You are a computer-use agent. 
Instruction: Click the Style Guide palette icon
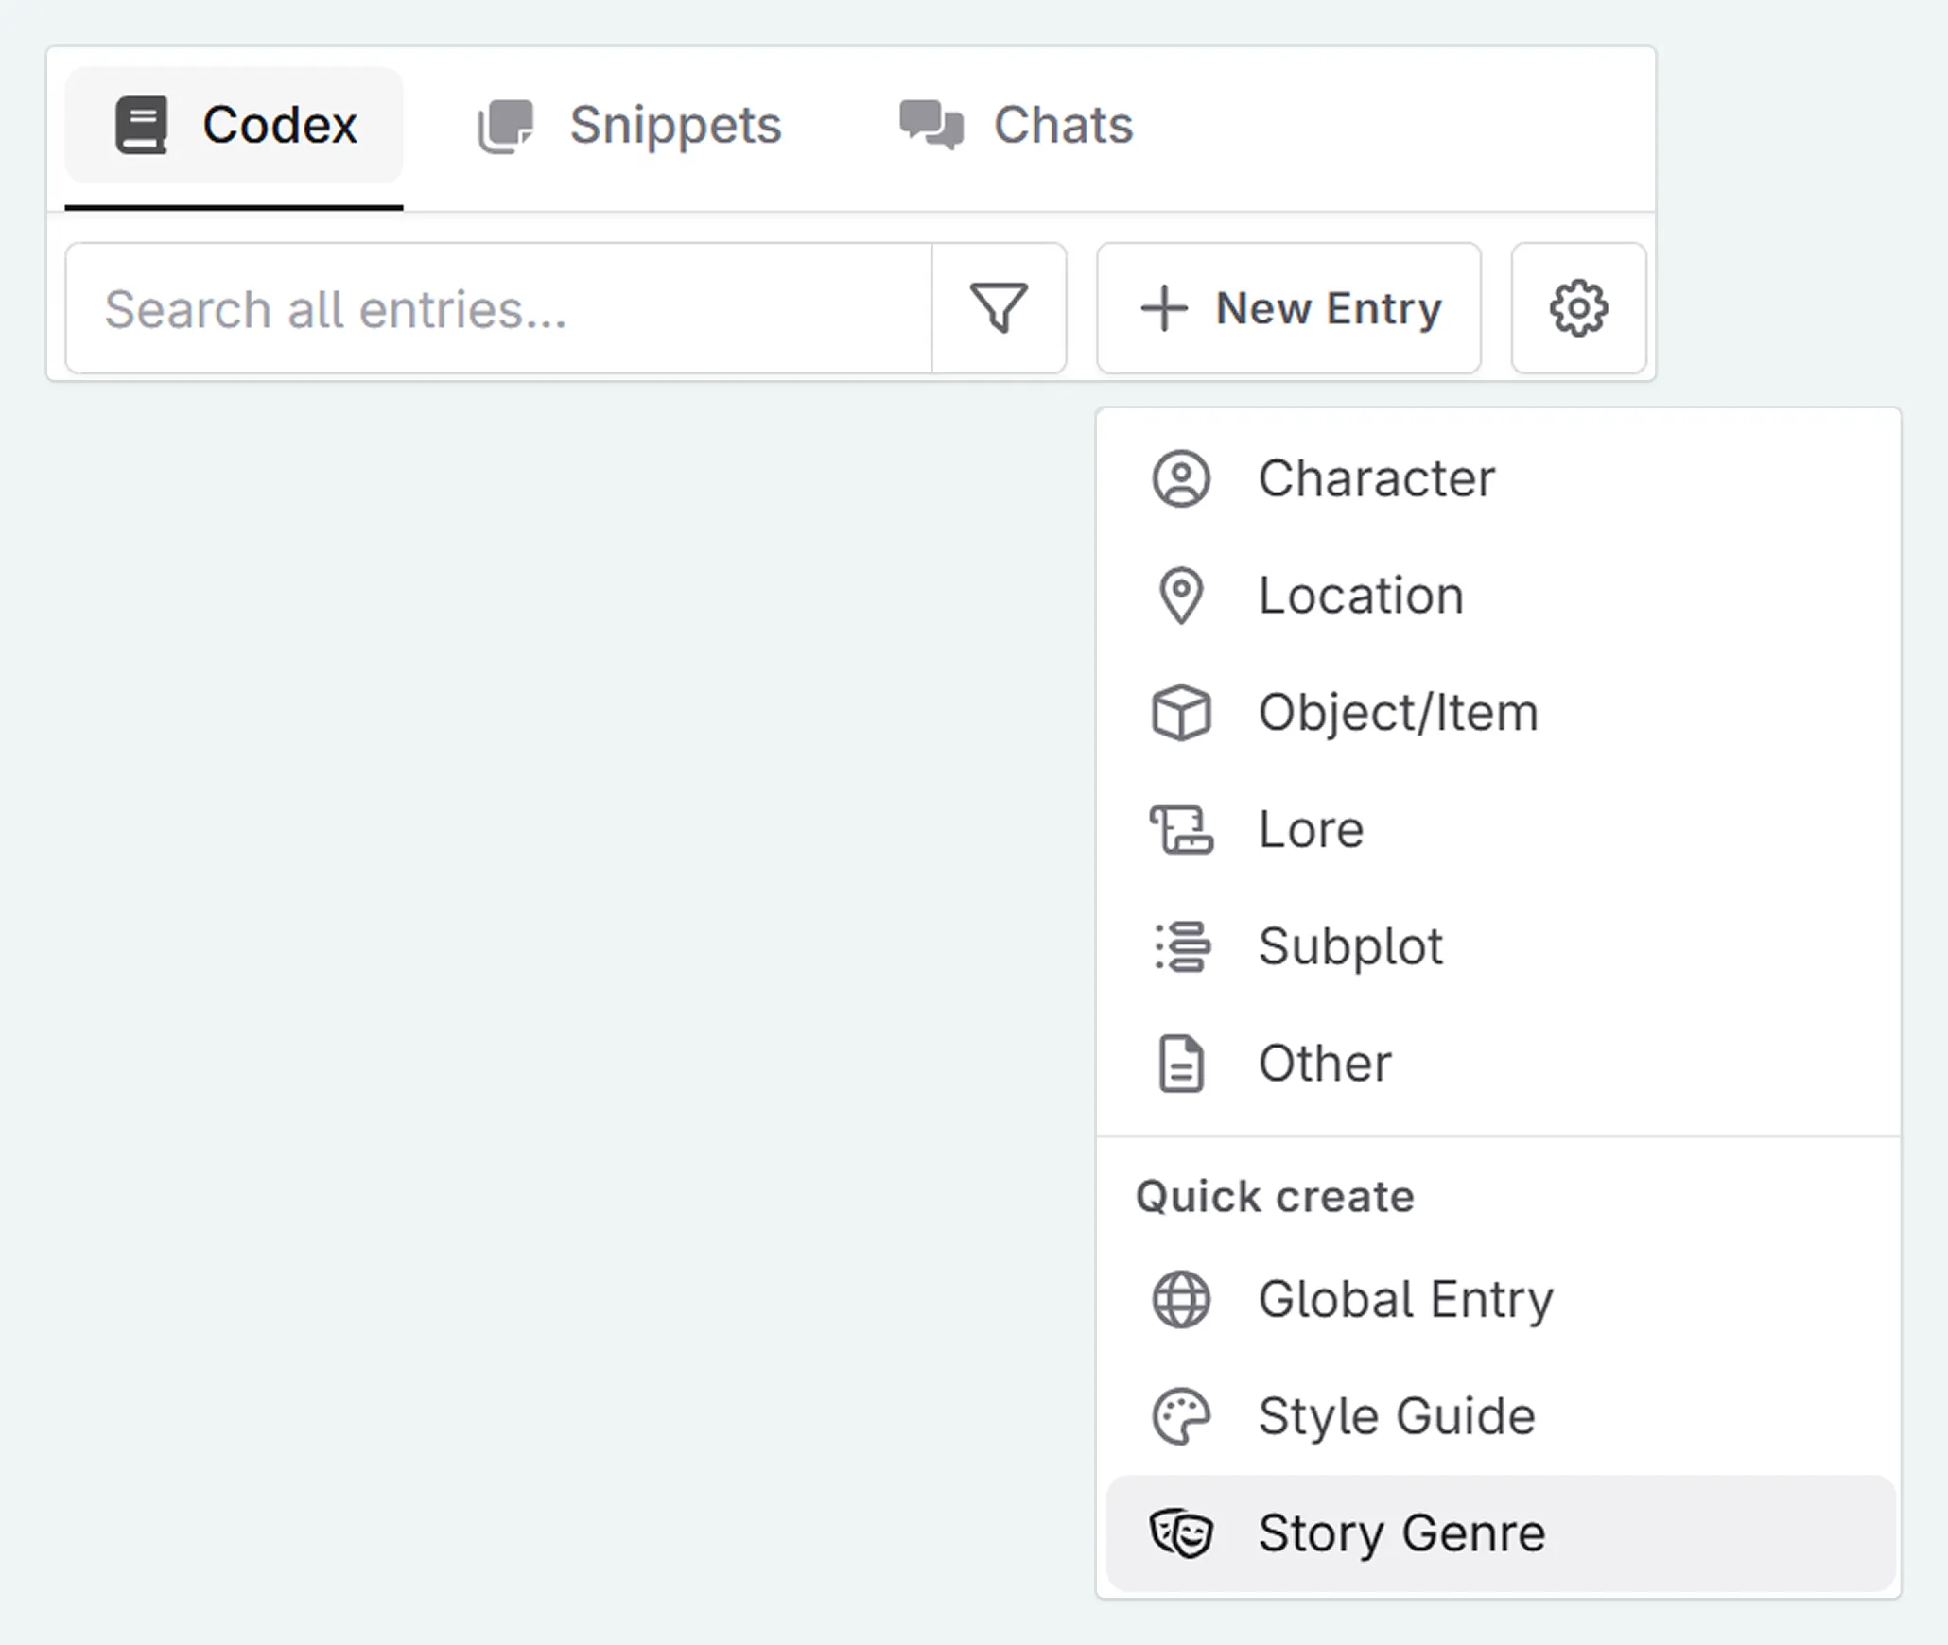(x=1181, y=1415)
